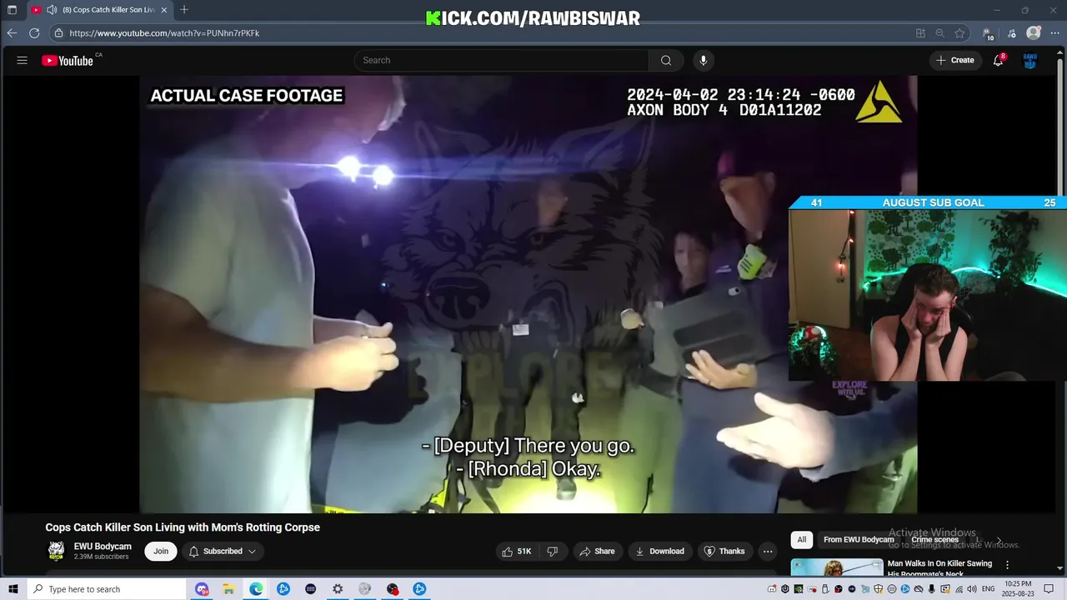
Task: Reload the page with the refresh icon
Action: (34, 33)
